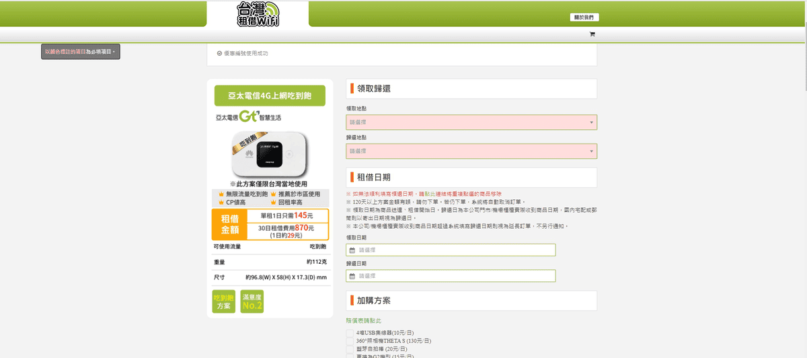Image resolution: width=807 pixels, height=358 pixels.
Task: Click the 以顏色標註的項目為必填項目 tooltip
Action: coord(81,51)
